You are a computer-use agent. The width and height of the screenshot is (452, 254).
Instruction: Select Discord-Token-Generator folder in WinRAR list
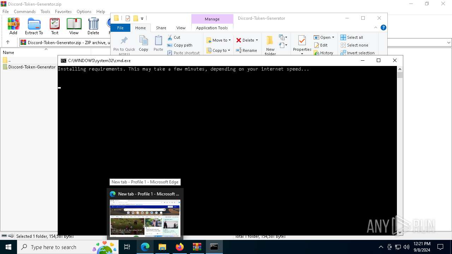coord(29,67)
